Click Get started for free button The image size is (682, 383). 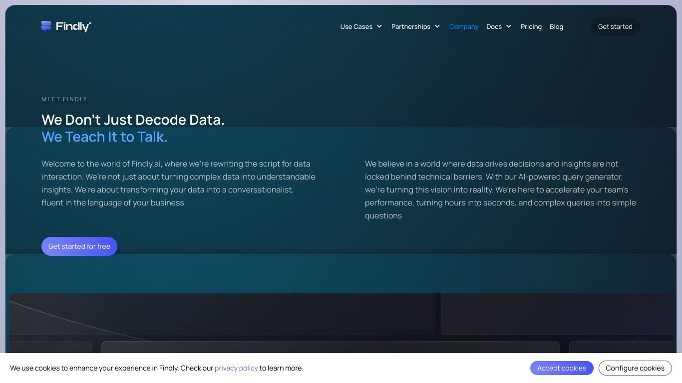click(79, 246)
